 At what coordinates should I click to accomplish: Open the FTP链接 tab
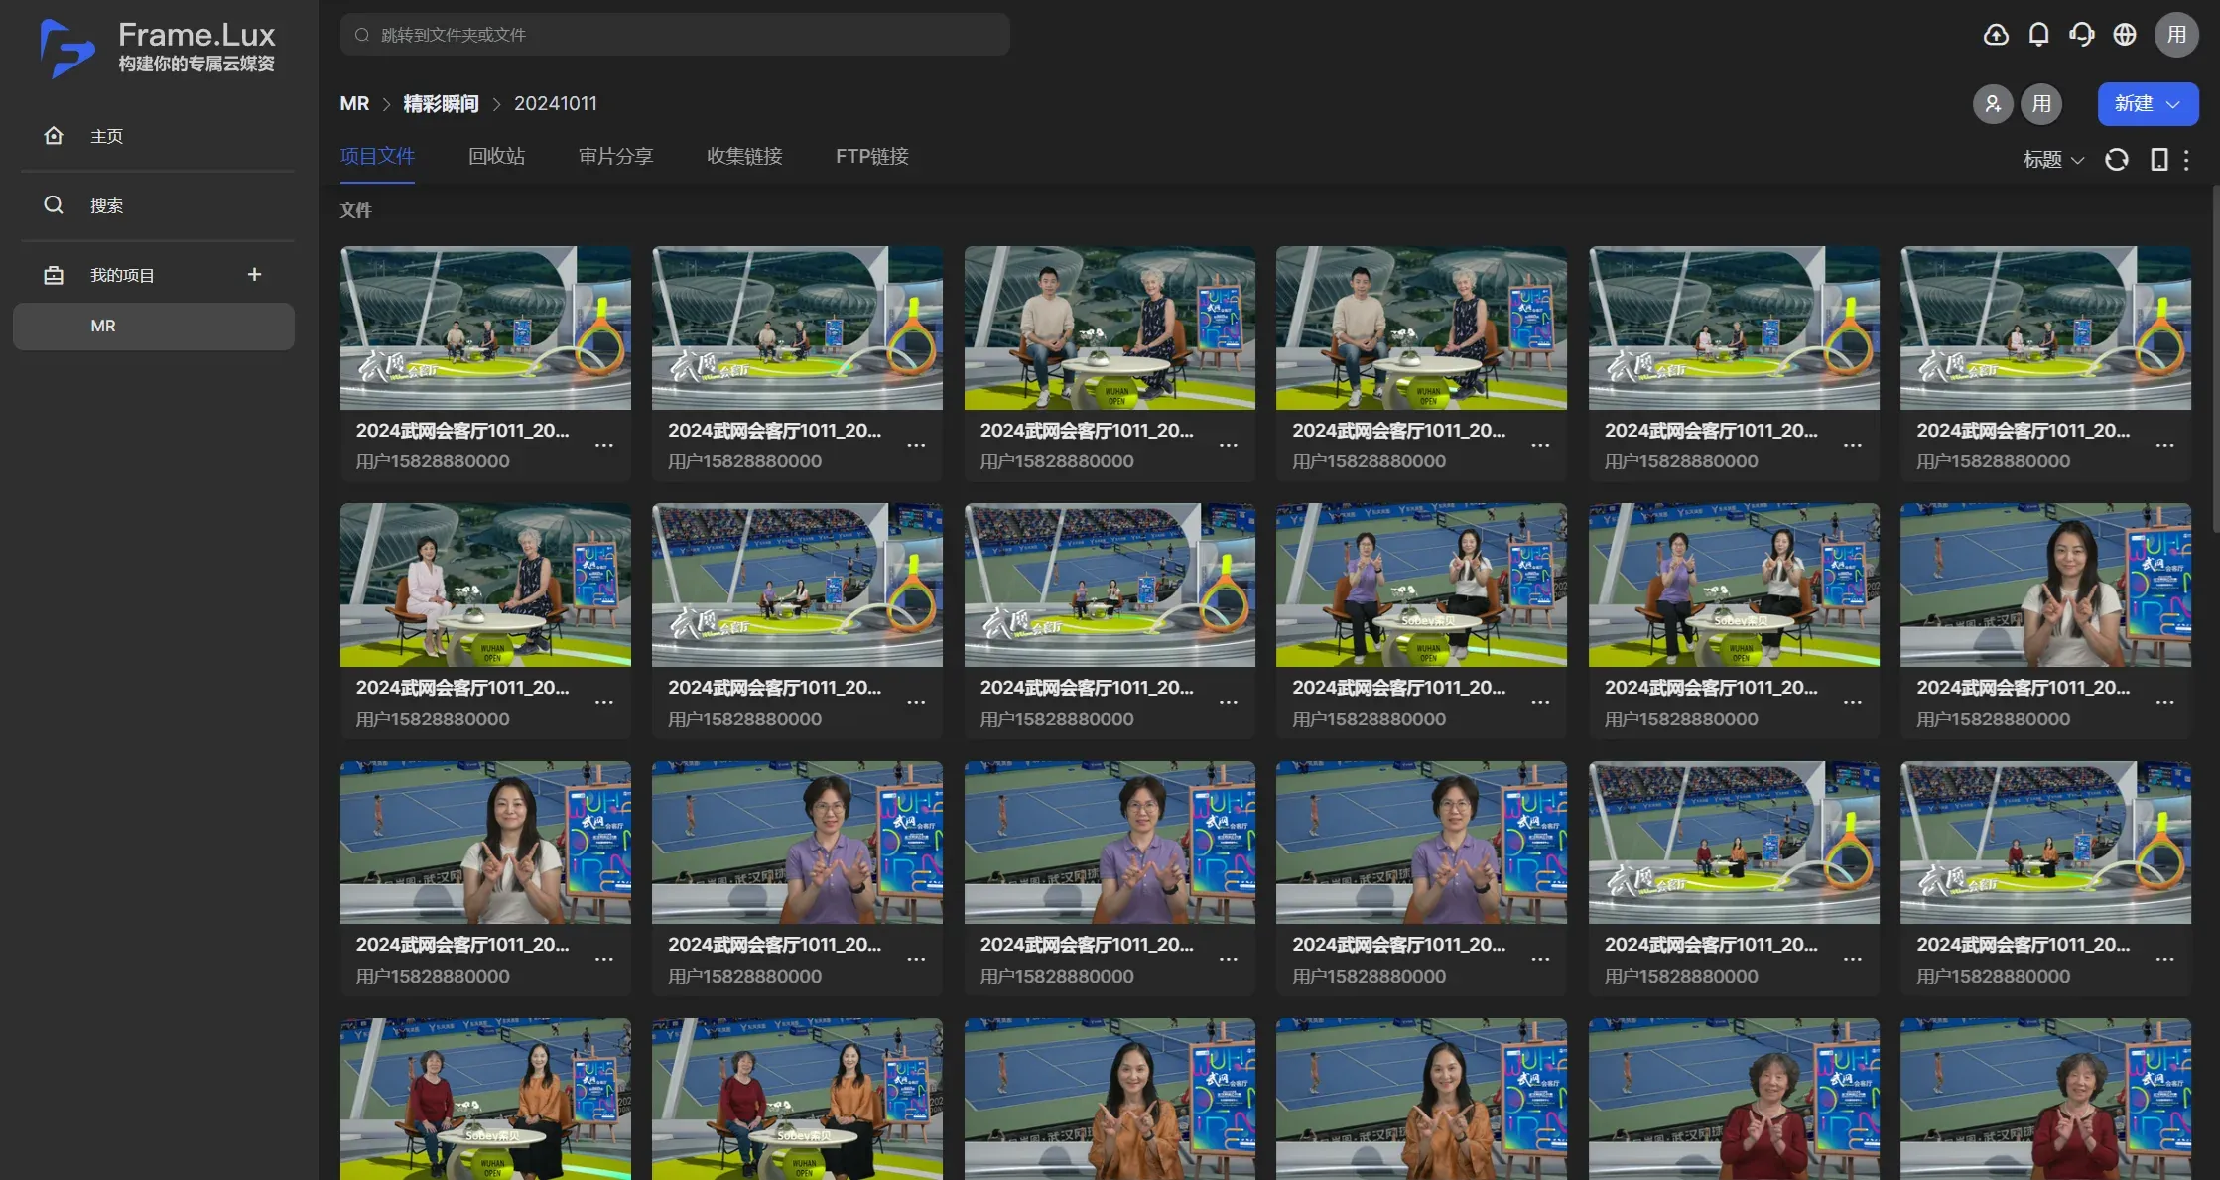click(x=871, y=156)
